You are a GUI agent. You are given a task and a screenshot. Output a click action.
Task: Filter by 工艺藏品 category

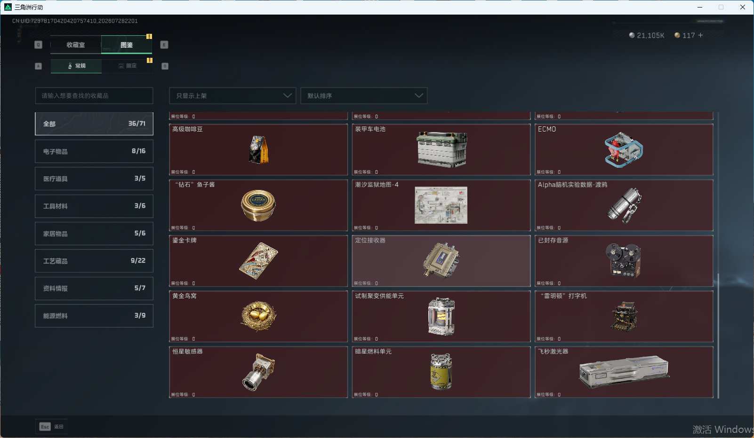[x=94, y=261]
